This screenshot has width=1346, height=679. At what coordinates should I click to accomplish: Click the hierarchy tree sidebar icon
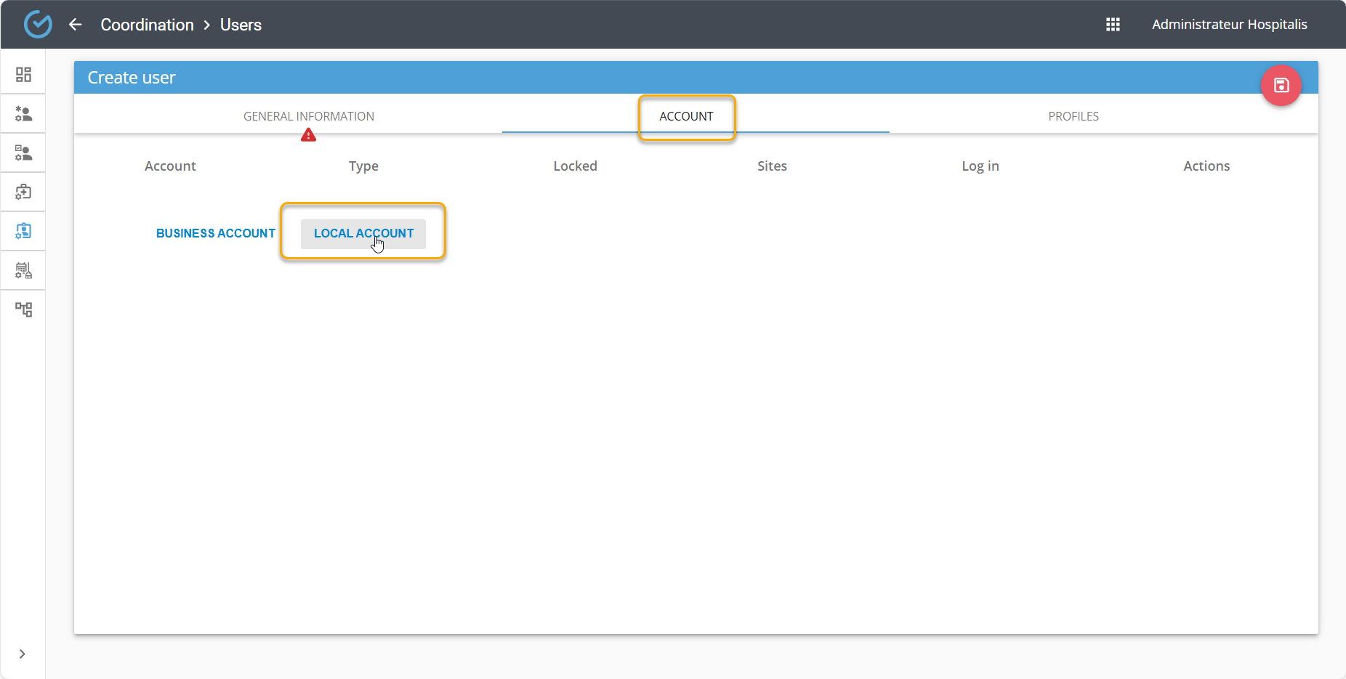(x=23, y=310)
